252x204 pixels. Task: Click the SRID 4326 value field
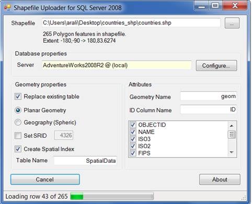coord(64,135)
